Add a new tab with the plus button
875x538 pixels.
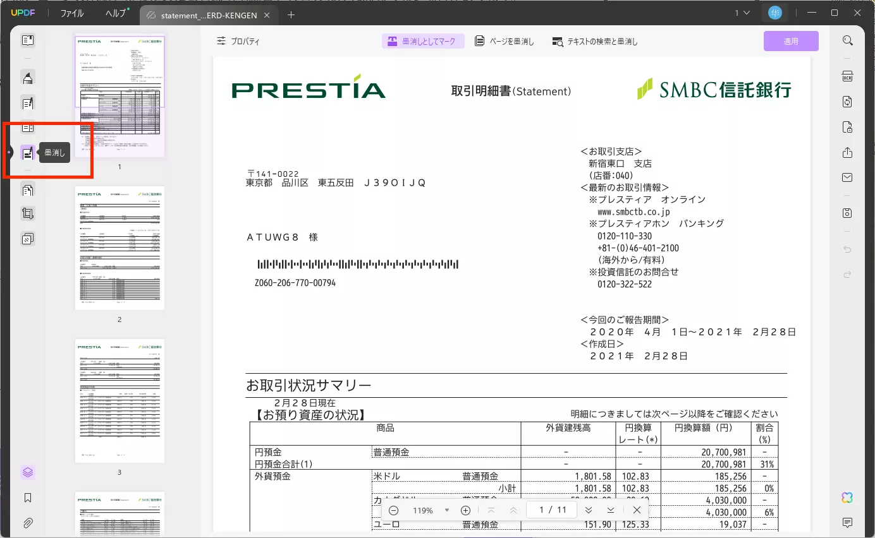tap(291, 15)
